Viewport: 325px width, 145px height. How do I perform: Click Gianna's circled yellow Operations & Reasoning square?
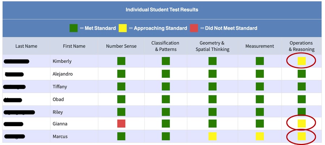point(302,124)
